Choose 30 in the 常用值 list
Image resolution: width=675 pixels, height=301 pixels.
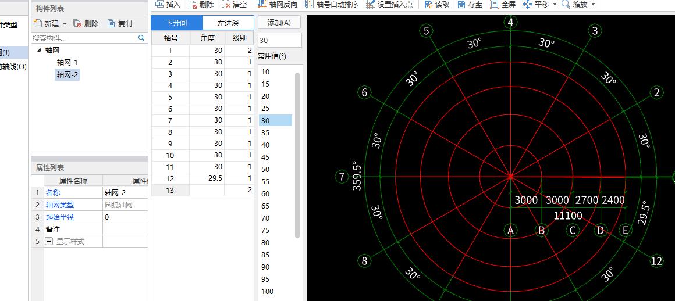tap(275, 120)
